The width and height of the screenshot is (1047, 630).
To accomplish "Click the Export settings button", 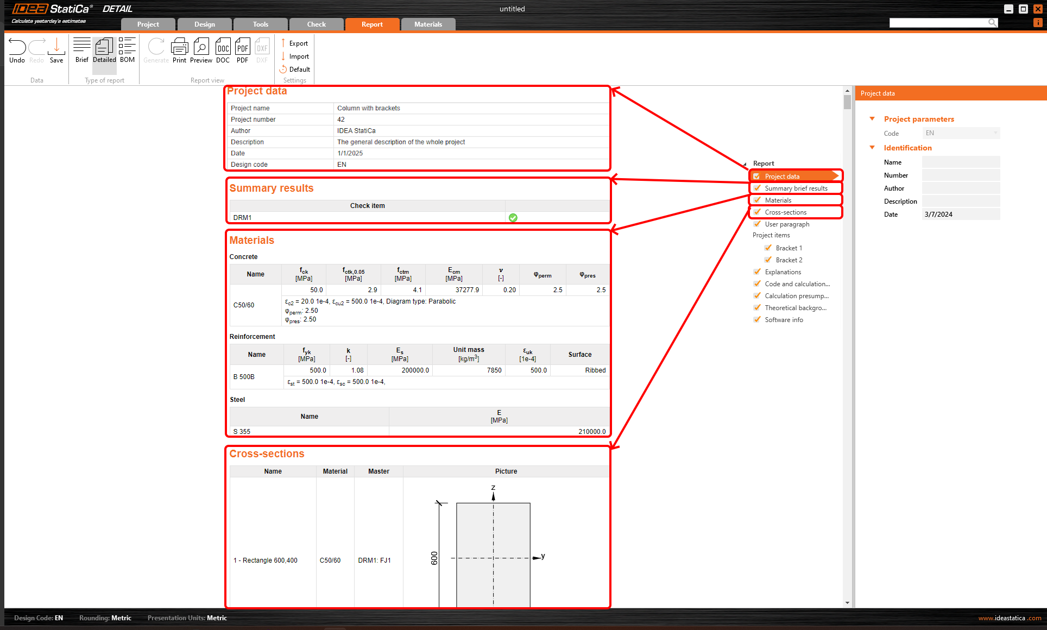I will tap(295, 43).
